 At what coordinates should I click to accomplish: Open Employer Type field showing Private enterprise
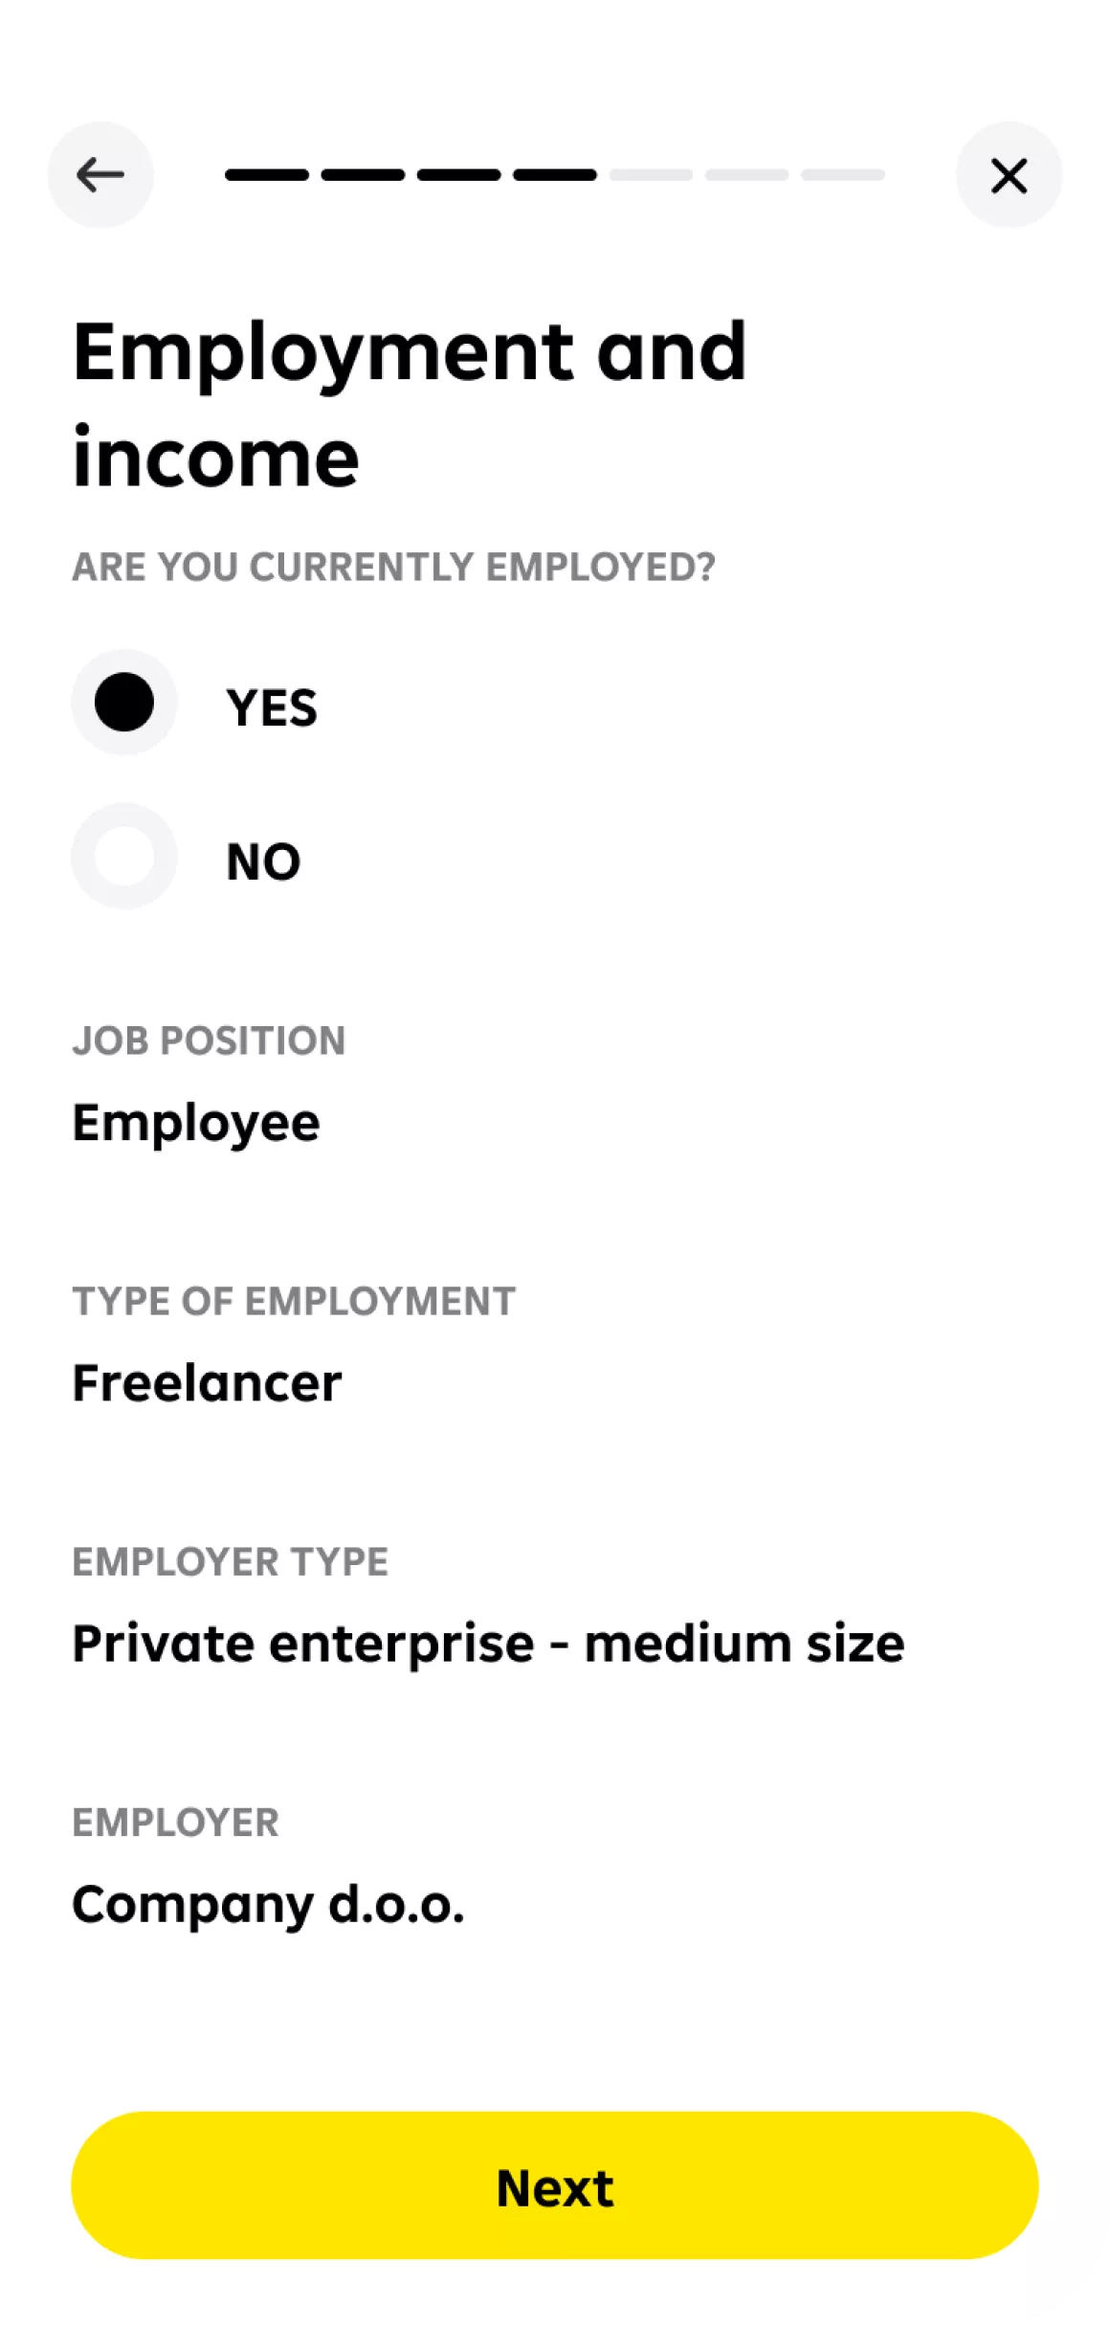point(488,1645)
